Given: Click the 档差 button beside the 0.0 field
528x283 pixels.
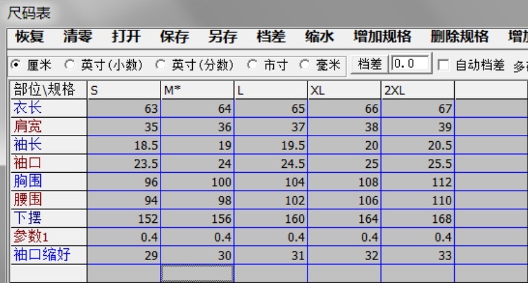Looking at the screenshot, I should (x=370, y=64).
